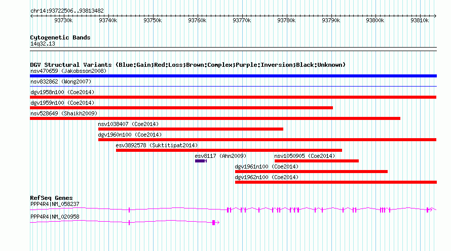Click the nsv470659 (Jakobsson2008) label
The width and height of the screenshot is (451, 251).
tap(68, 71)
